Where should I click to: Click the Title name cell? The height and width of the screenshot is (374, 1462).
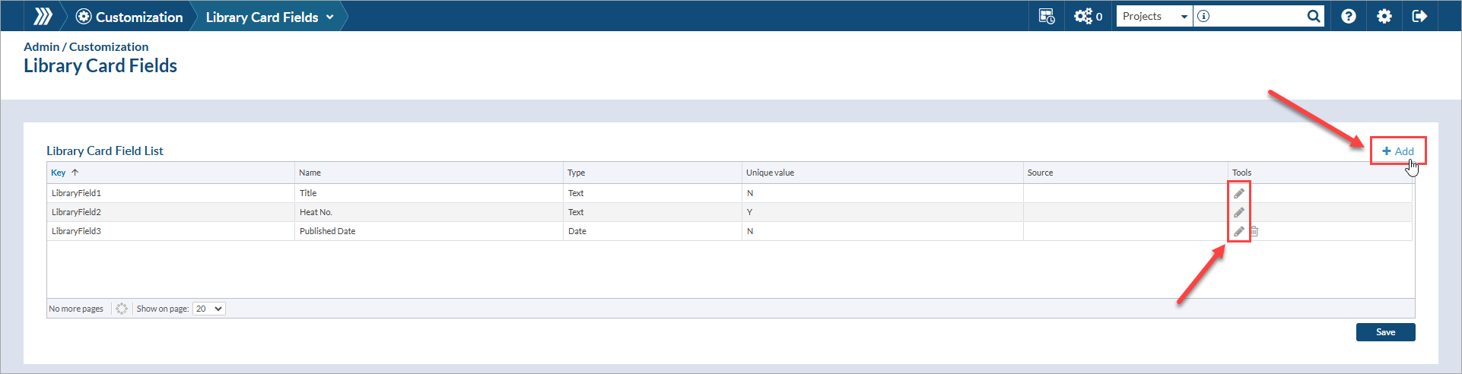(429, 193)
